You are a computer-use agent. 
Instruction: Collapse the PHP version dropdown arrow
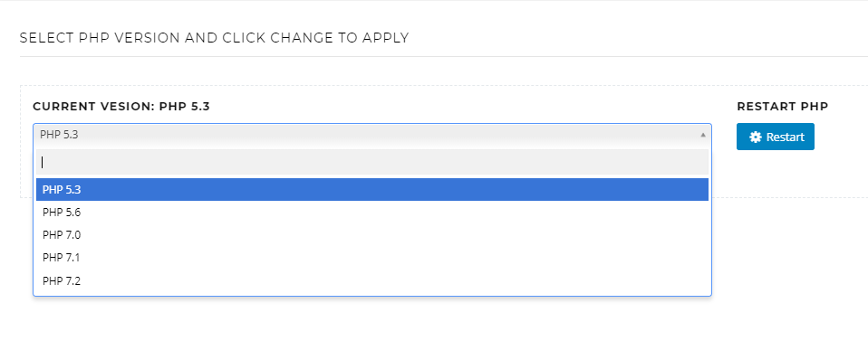(703, 135)
